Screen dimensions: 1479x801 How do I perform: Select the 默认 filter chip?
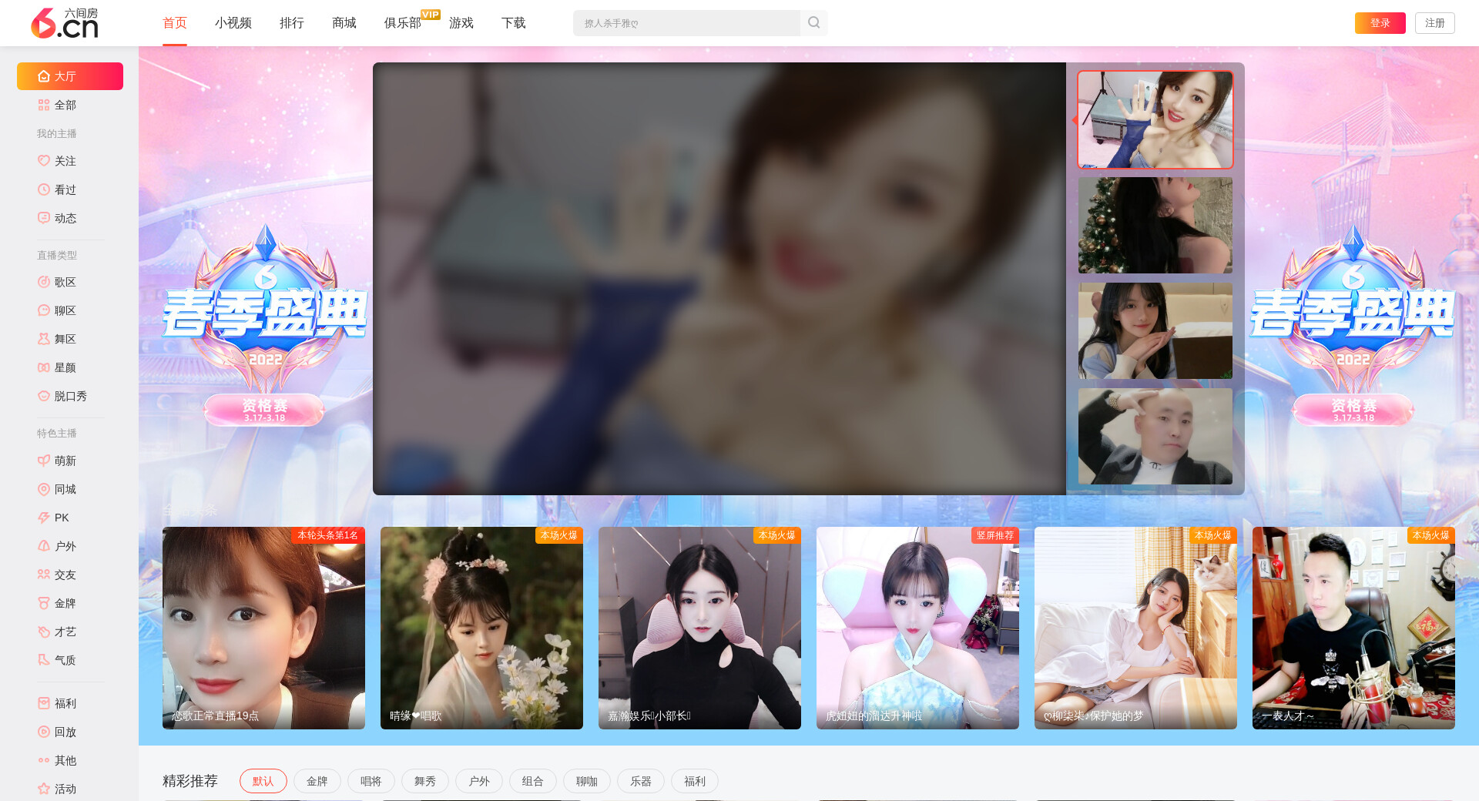[263, 781]
